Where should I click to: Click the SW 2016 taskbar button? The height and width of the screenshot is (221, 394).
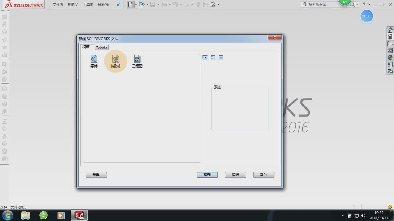point(79,215)
